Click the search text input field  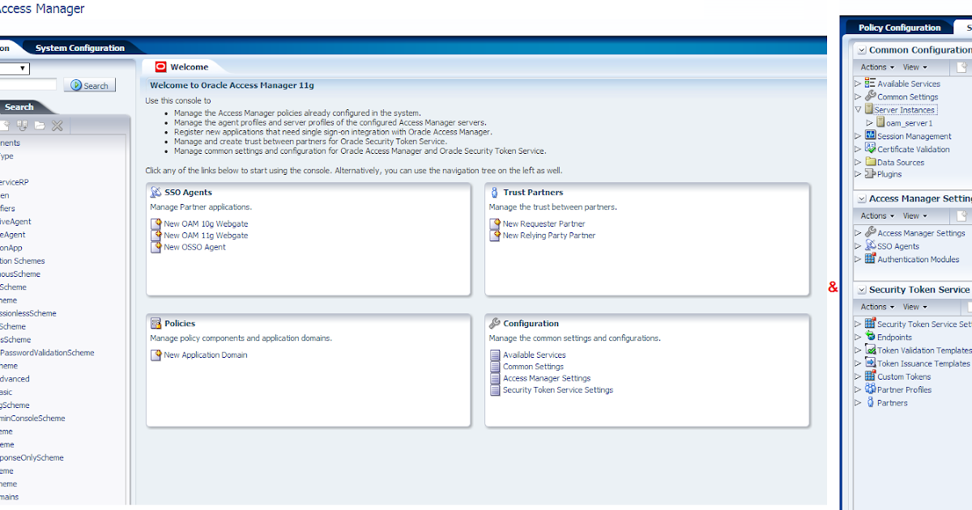[x=28, y=84]
